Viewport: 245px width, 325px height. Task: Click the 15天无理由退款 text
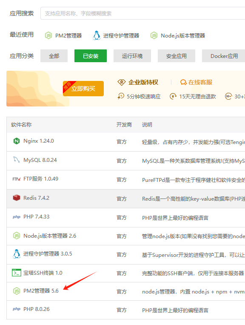[x=198, y=96]
